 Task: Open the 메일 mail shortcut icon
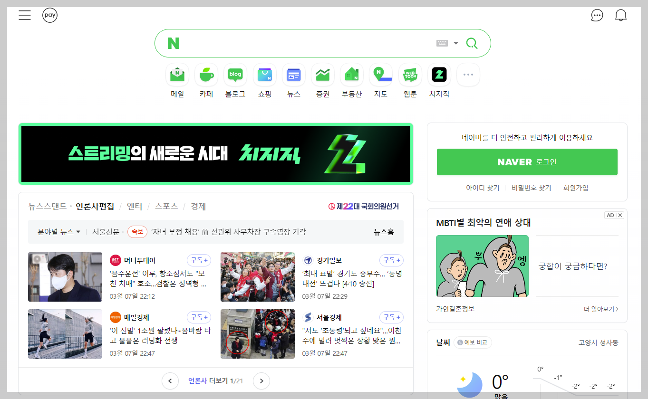point(177,75)
